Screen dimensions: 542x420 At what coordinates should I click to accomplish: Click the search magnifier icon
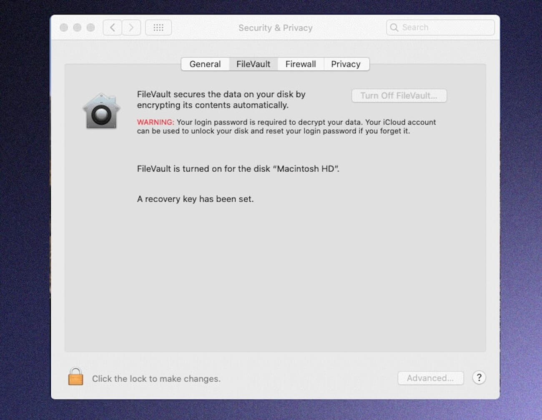(394, 27)
